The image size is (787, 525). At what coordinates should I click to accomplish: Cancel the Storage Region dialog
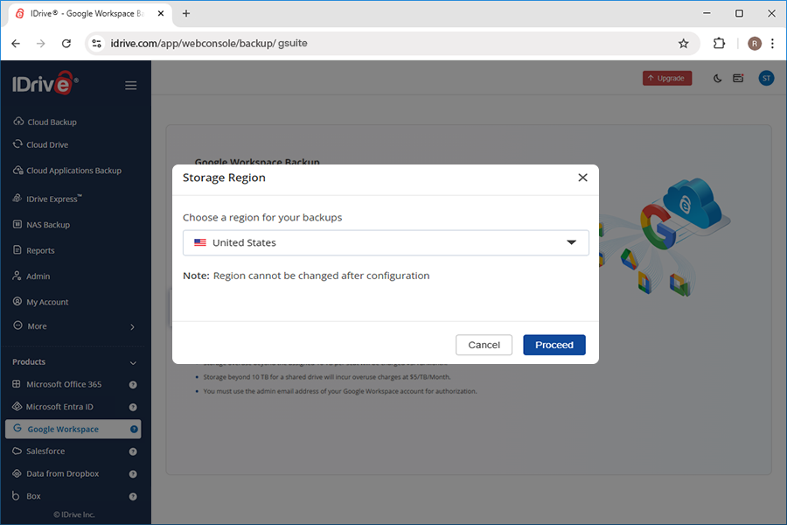coord(484,345)
